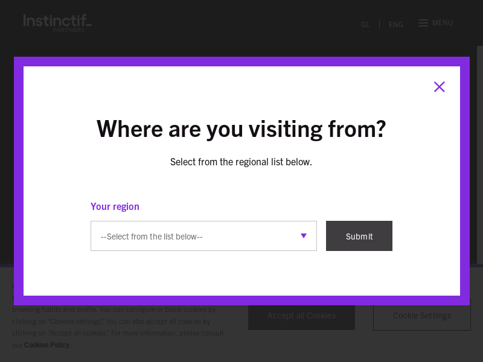The image size is (483, 362).
Task: Click the purple border of the popup
Action: (x=18, y=181)
